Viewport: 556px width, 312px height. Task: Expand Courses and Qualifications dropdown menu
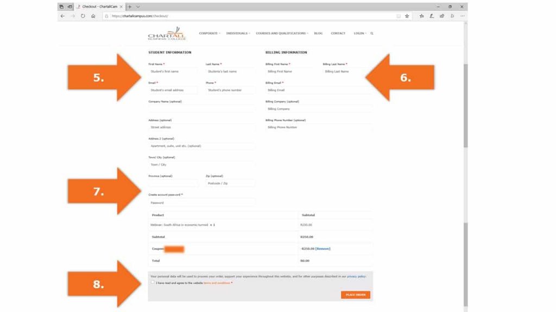pyautogui.click(x=282, y=34)
